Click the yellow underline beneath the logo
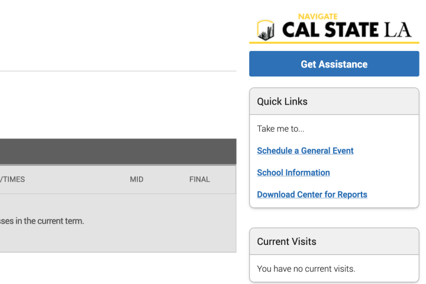The height and width of the screenshot is (284, 426). coord(334,43)
